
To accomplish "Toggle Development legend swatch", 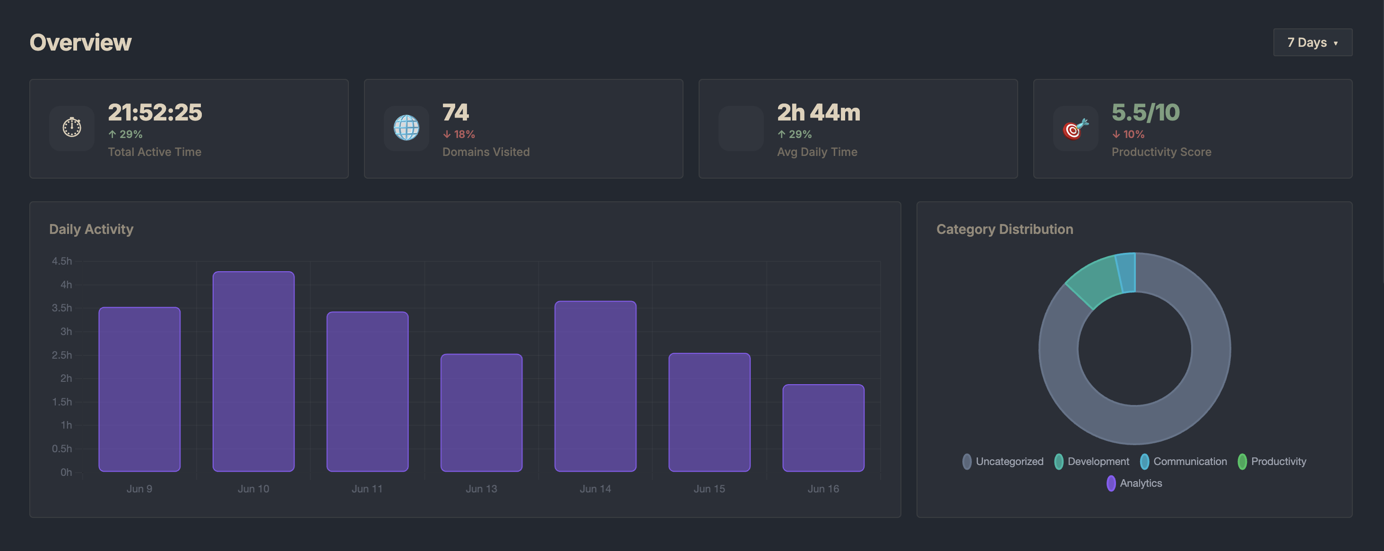I will [x=1058, y=461].
